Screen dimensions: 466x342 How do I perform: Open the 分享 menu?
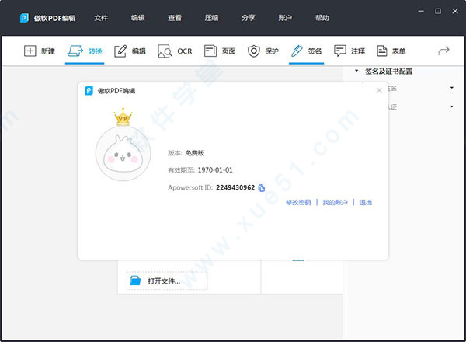(x=249, y=18)
